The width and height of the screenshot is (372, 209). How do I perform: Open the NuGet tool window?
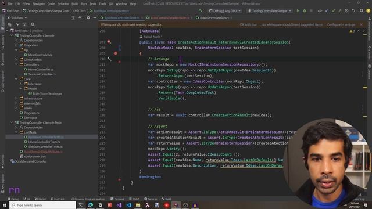point(40,199)
